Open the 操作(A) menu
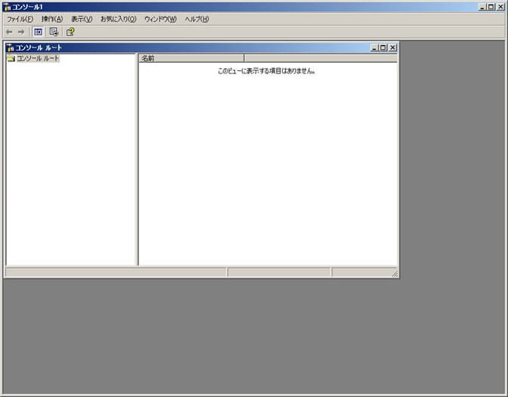 coord(52,19)
